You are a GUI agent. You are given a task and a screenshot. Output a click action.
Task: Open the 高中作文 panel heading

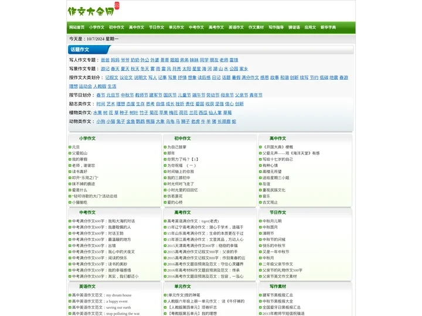point(278,138)
